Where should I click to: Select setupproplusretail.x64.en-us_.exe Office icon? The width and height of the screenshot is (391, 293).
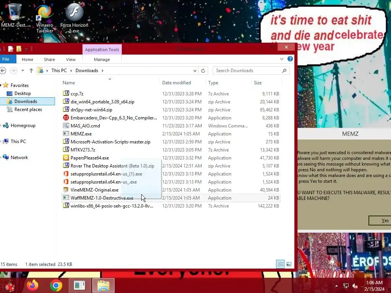pos(66,182)
